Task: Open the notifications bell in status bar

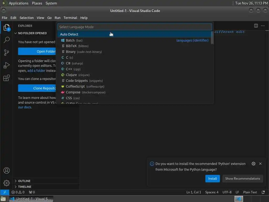Action: click(263, 192)
